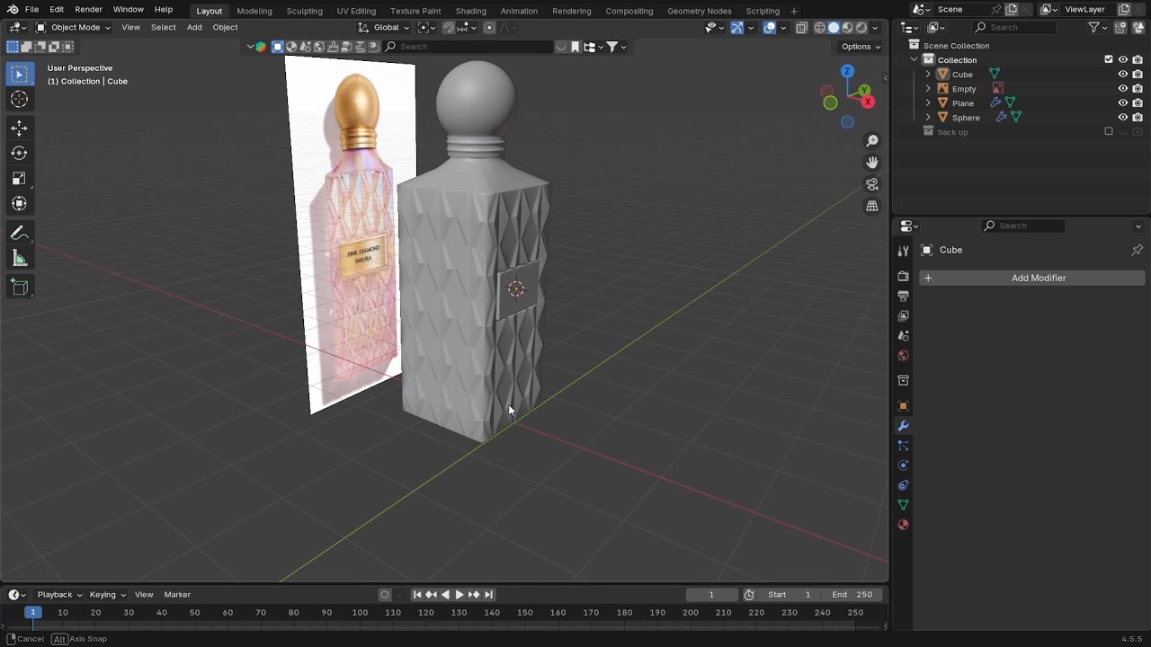Open the Physics properties tab
The height and width of the screenshot is (647, 1151).
click(904, 465)
